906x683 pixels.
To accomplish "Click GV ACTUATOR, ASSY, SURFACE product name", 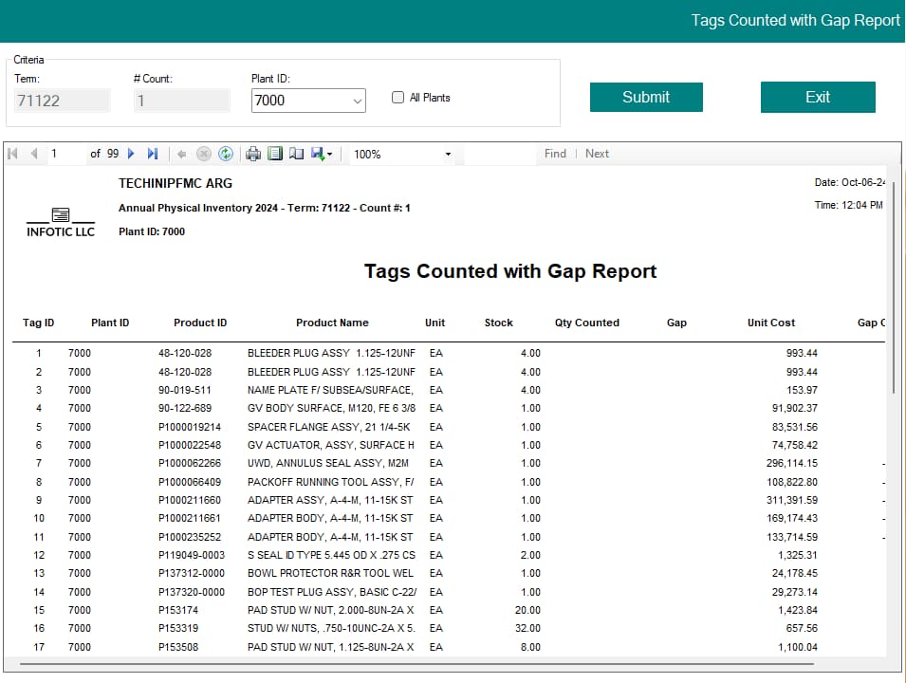I will pyautogui.click(x=330, y=445).
